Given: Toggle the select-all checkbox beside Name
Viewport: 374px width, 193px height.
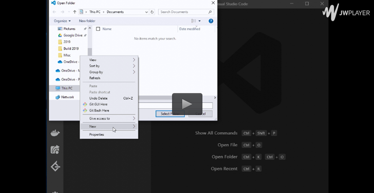Looking at the screenshot, I should 98,29.
